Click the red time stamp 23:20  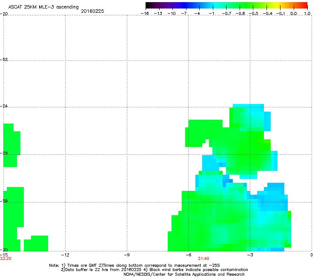6,259
